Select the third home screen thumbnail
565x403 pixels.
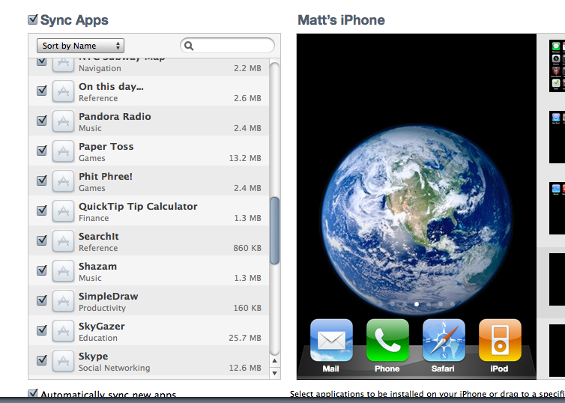(557, 208)
